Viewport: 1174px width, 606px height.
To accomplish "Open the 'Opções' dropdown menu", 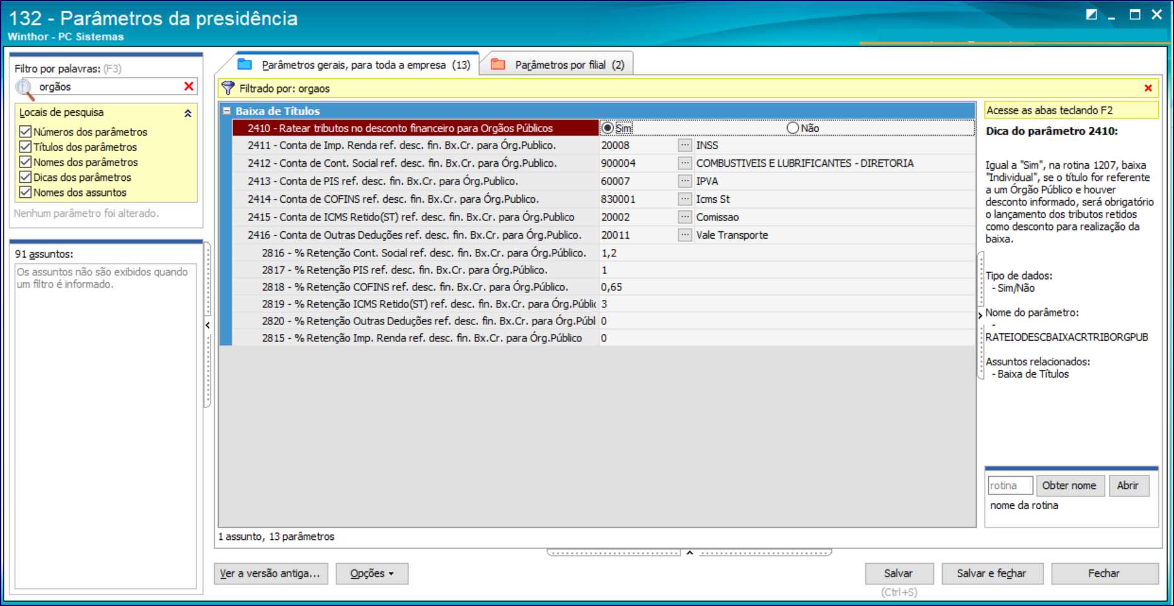I will (x=372, y=573).
